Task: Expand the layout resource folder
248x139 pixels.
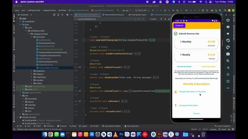Action: [23, 102]
